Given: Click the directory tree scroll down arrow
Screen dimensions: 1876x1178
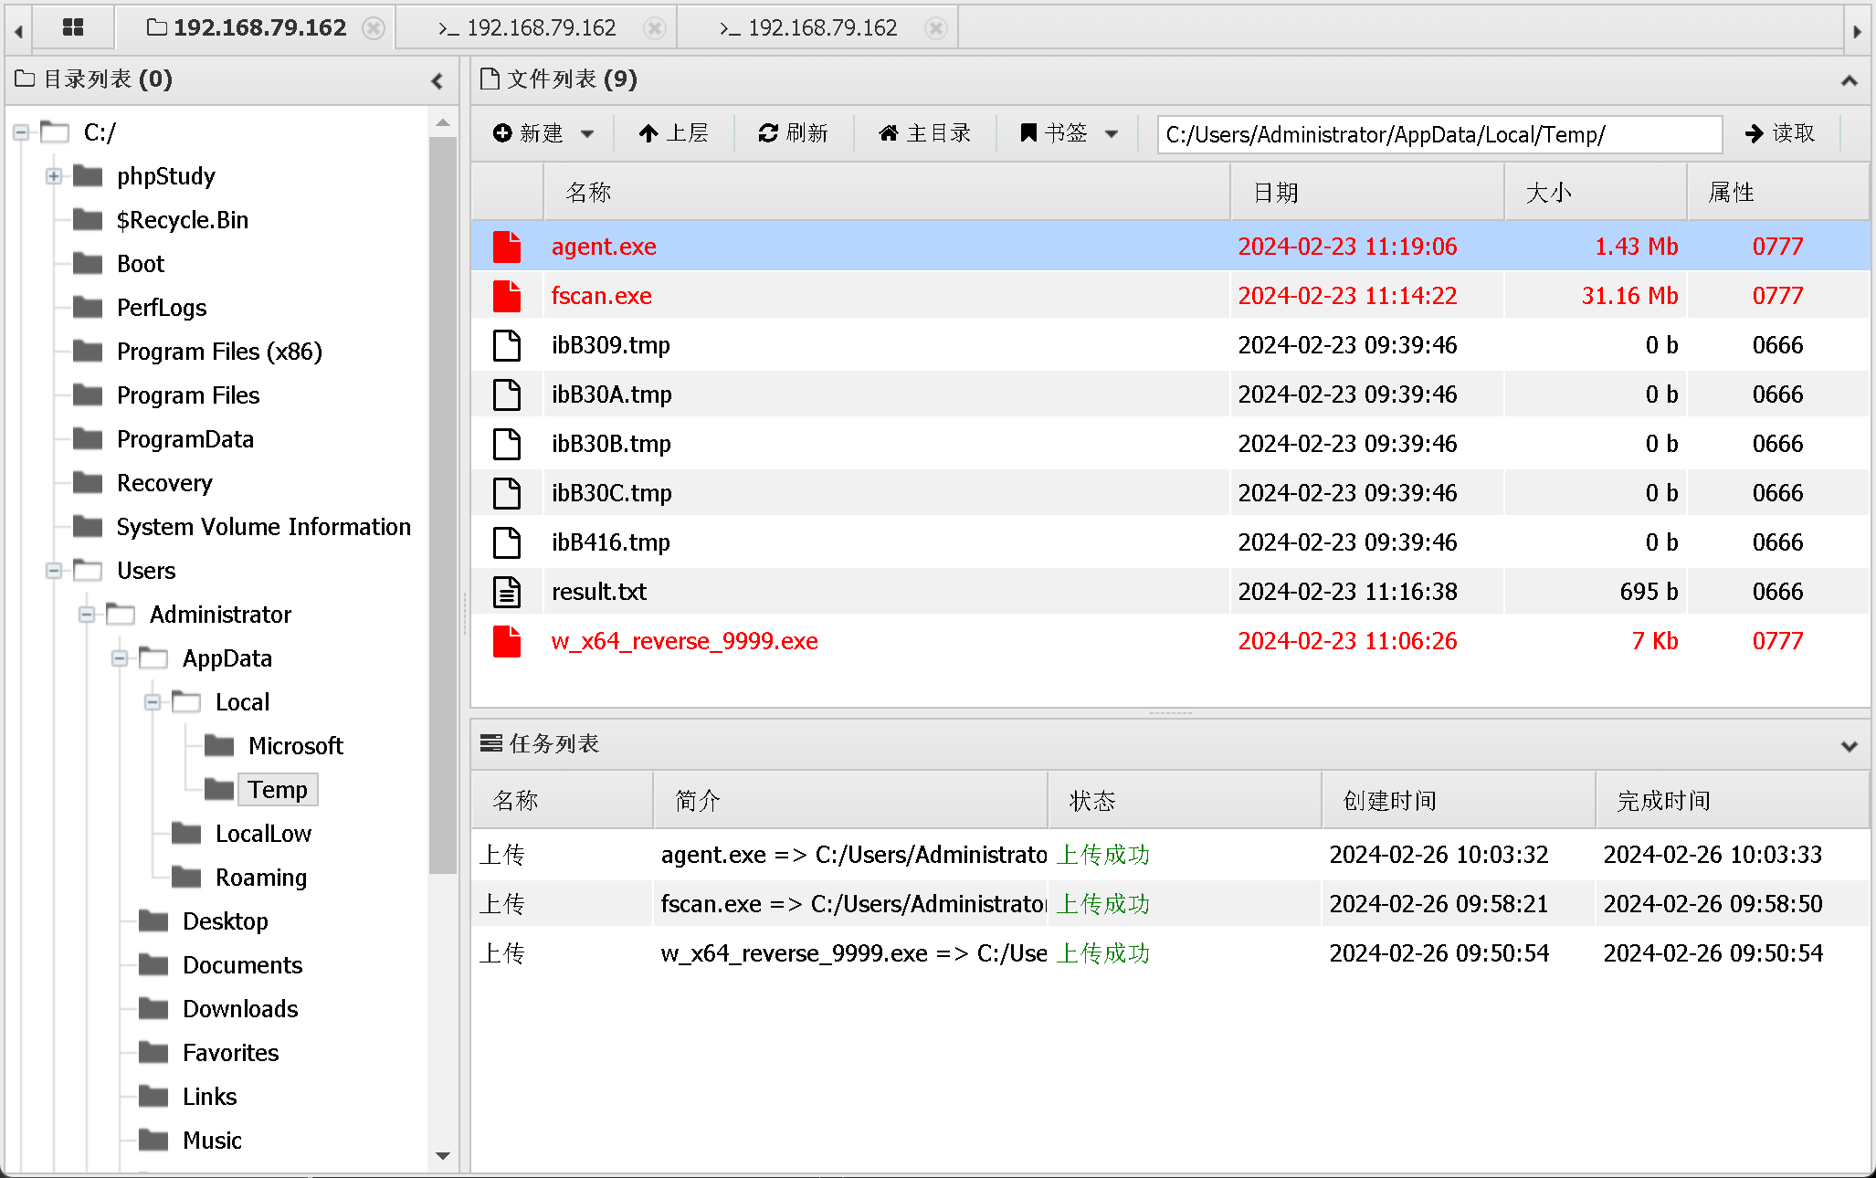Looking at the screenshot, I should (443, 1155).
